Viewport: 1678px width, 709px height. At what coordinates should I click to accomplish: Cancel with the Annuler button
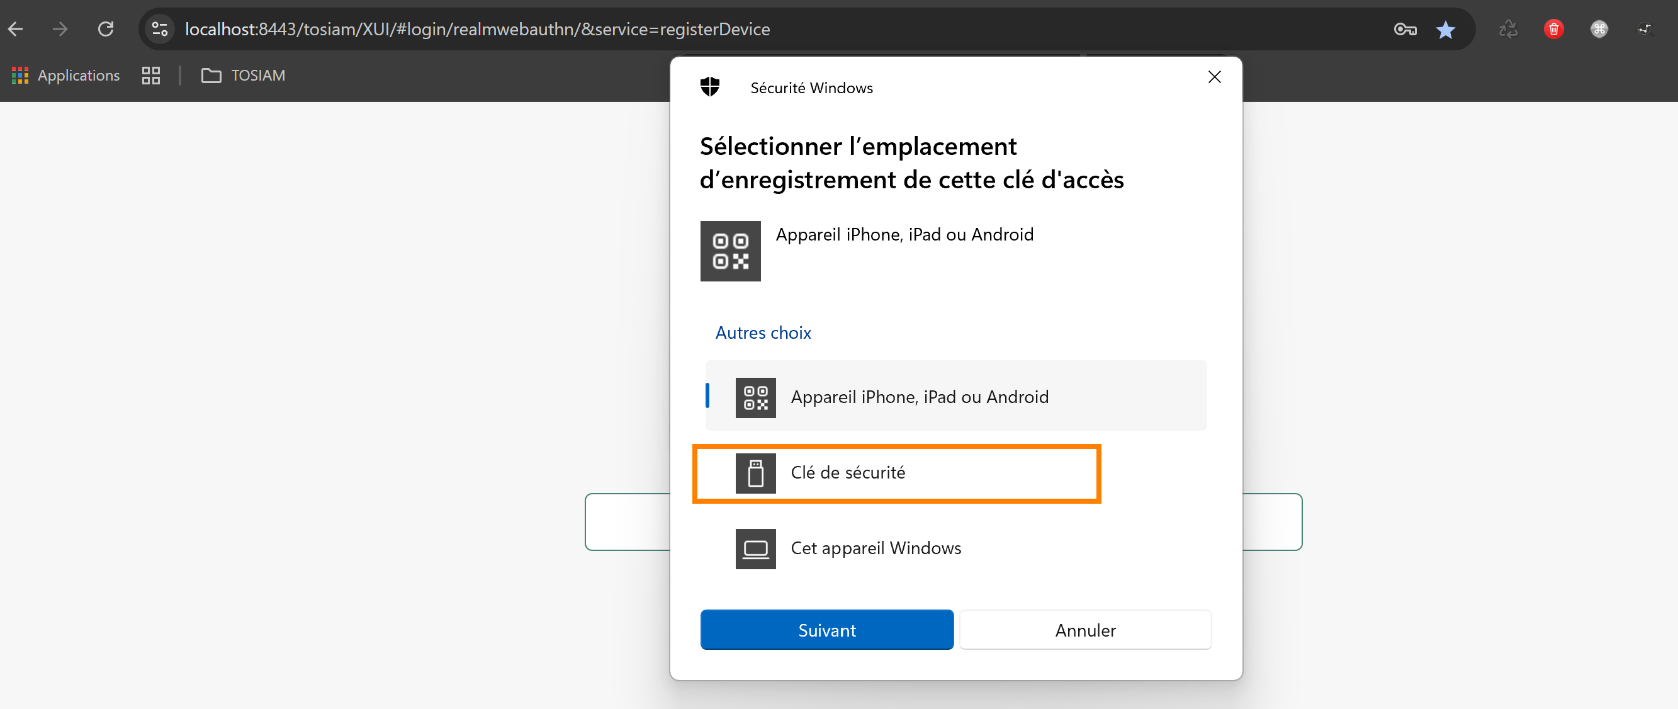pyautogui.click(x=1085, y=630)
